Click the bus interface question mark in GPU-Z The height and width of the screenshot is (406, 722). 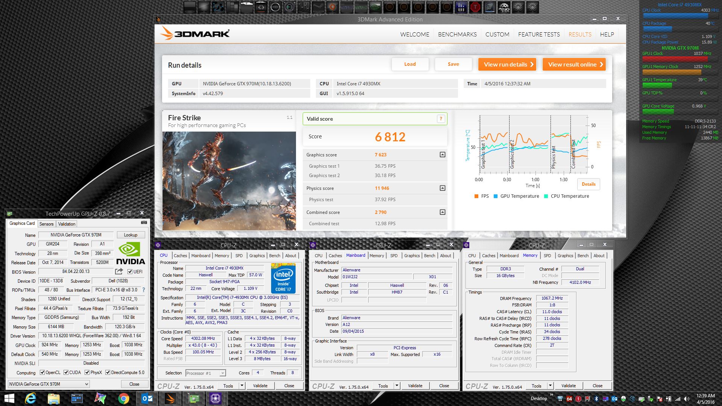pos(144,290)
